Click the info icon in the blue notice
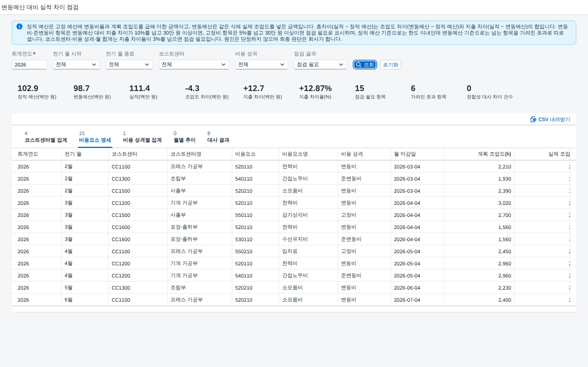Image resolution: width=588 pixels, height=367 pixels. coord(19,26)
